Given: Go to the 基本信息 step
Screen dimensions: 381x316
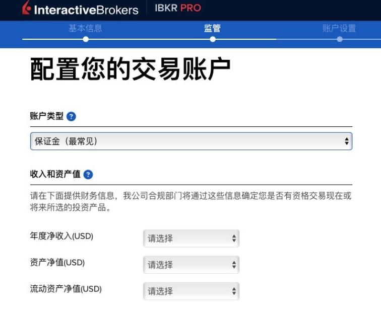Looking at the screenshot, I should [x=86, y=28].
